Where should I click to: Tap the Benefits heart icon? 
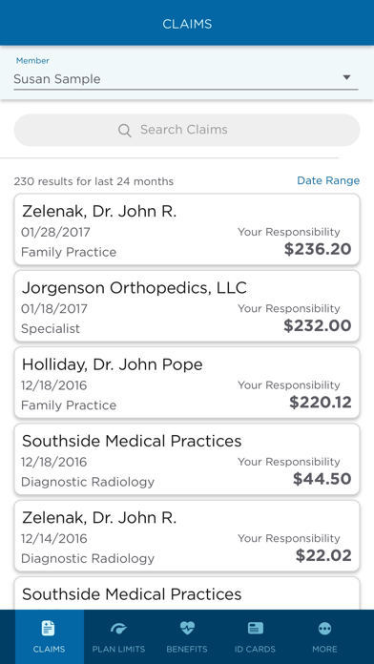tap(187, 628)
